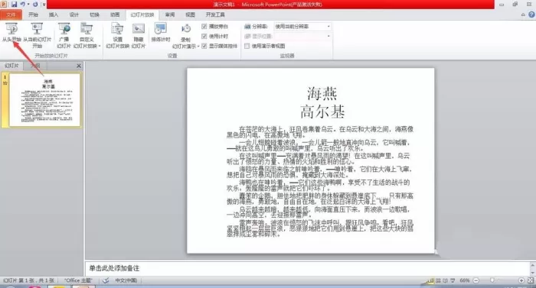Click the Save icon in quick access toolbar

[x=14, y=5]
